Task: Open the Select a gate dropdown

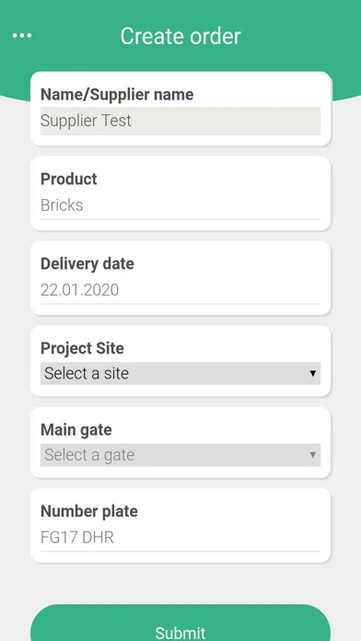Action: [x=180, y=455]
